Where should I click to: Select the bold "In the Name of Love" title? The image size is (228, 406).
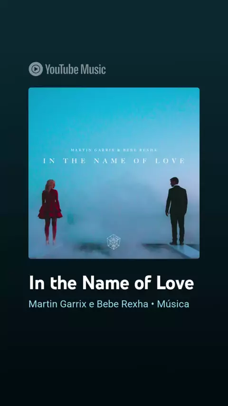(x=111, y=283)
